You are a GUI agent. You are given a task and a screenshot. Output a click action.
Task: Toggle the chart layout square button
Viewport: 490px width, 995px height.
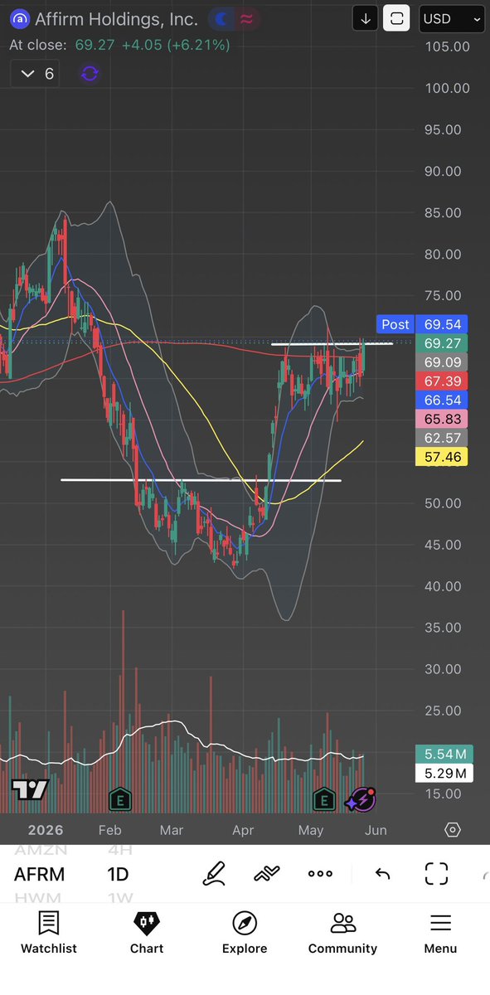point(396,18)
